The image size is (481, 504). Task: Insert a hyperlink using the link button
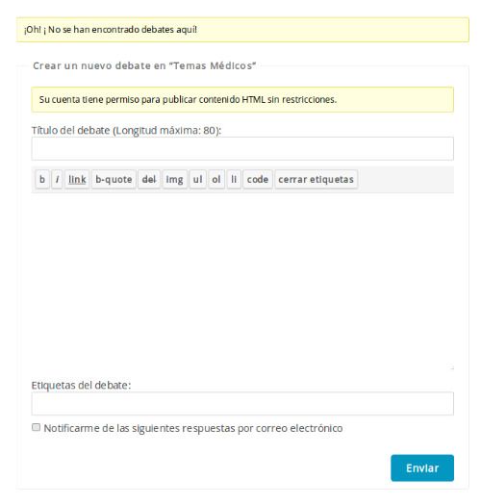(x=77, y=179)
